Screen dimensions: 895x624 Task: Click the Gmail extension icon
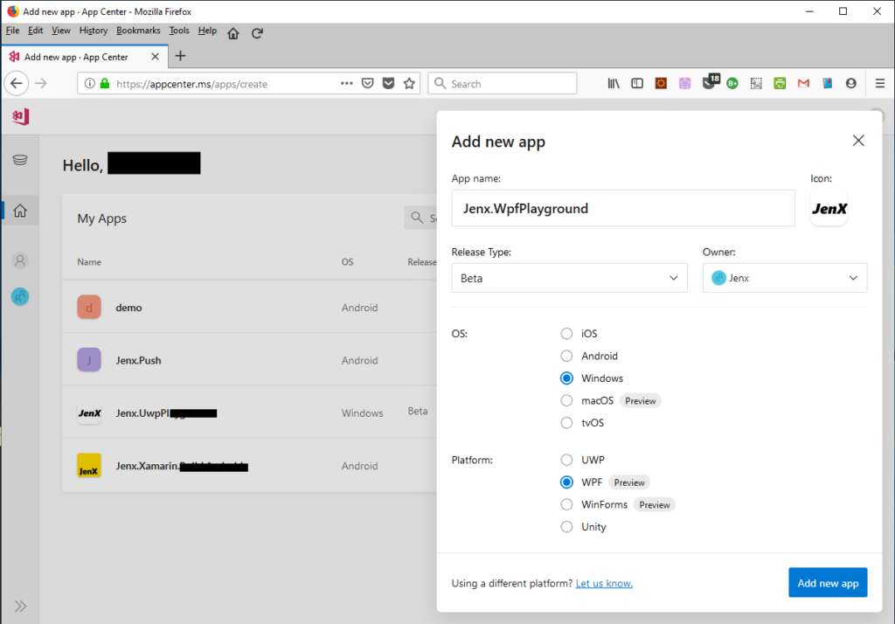804,83
